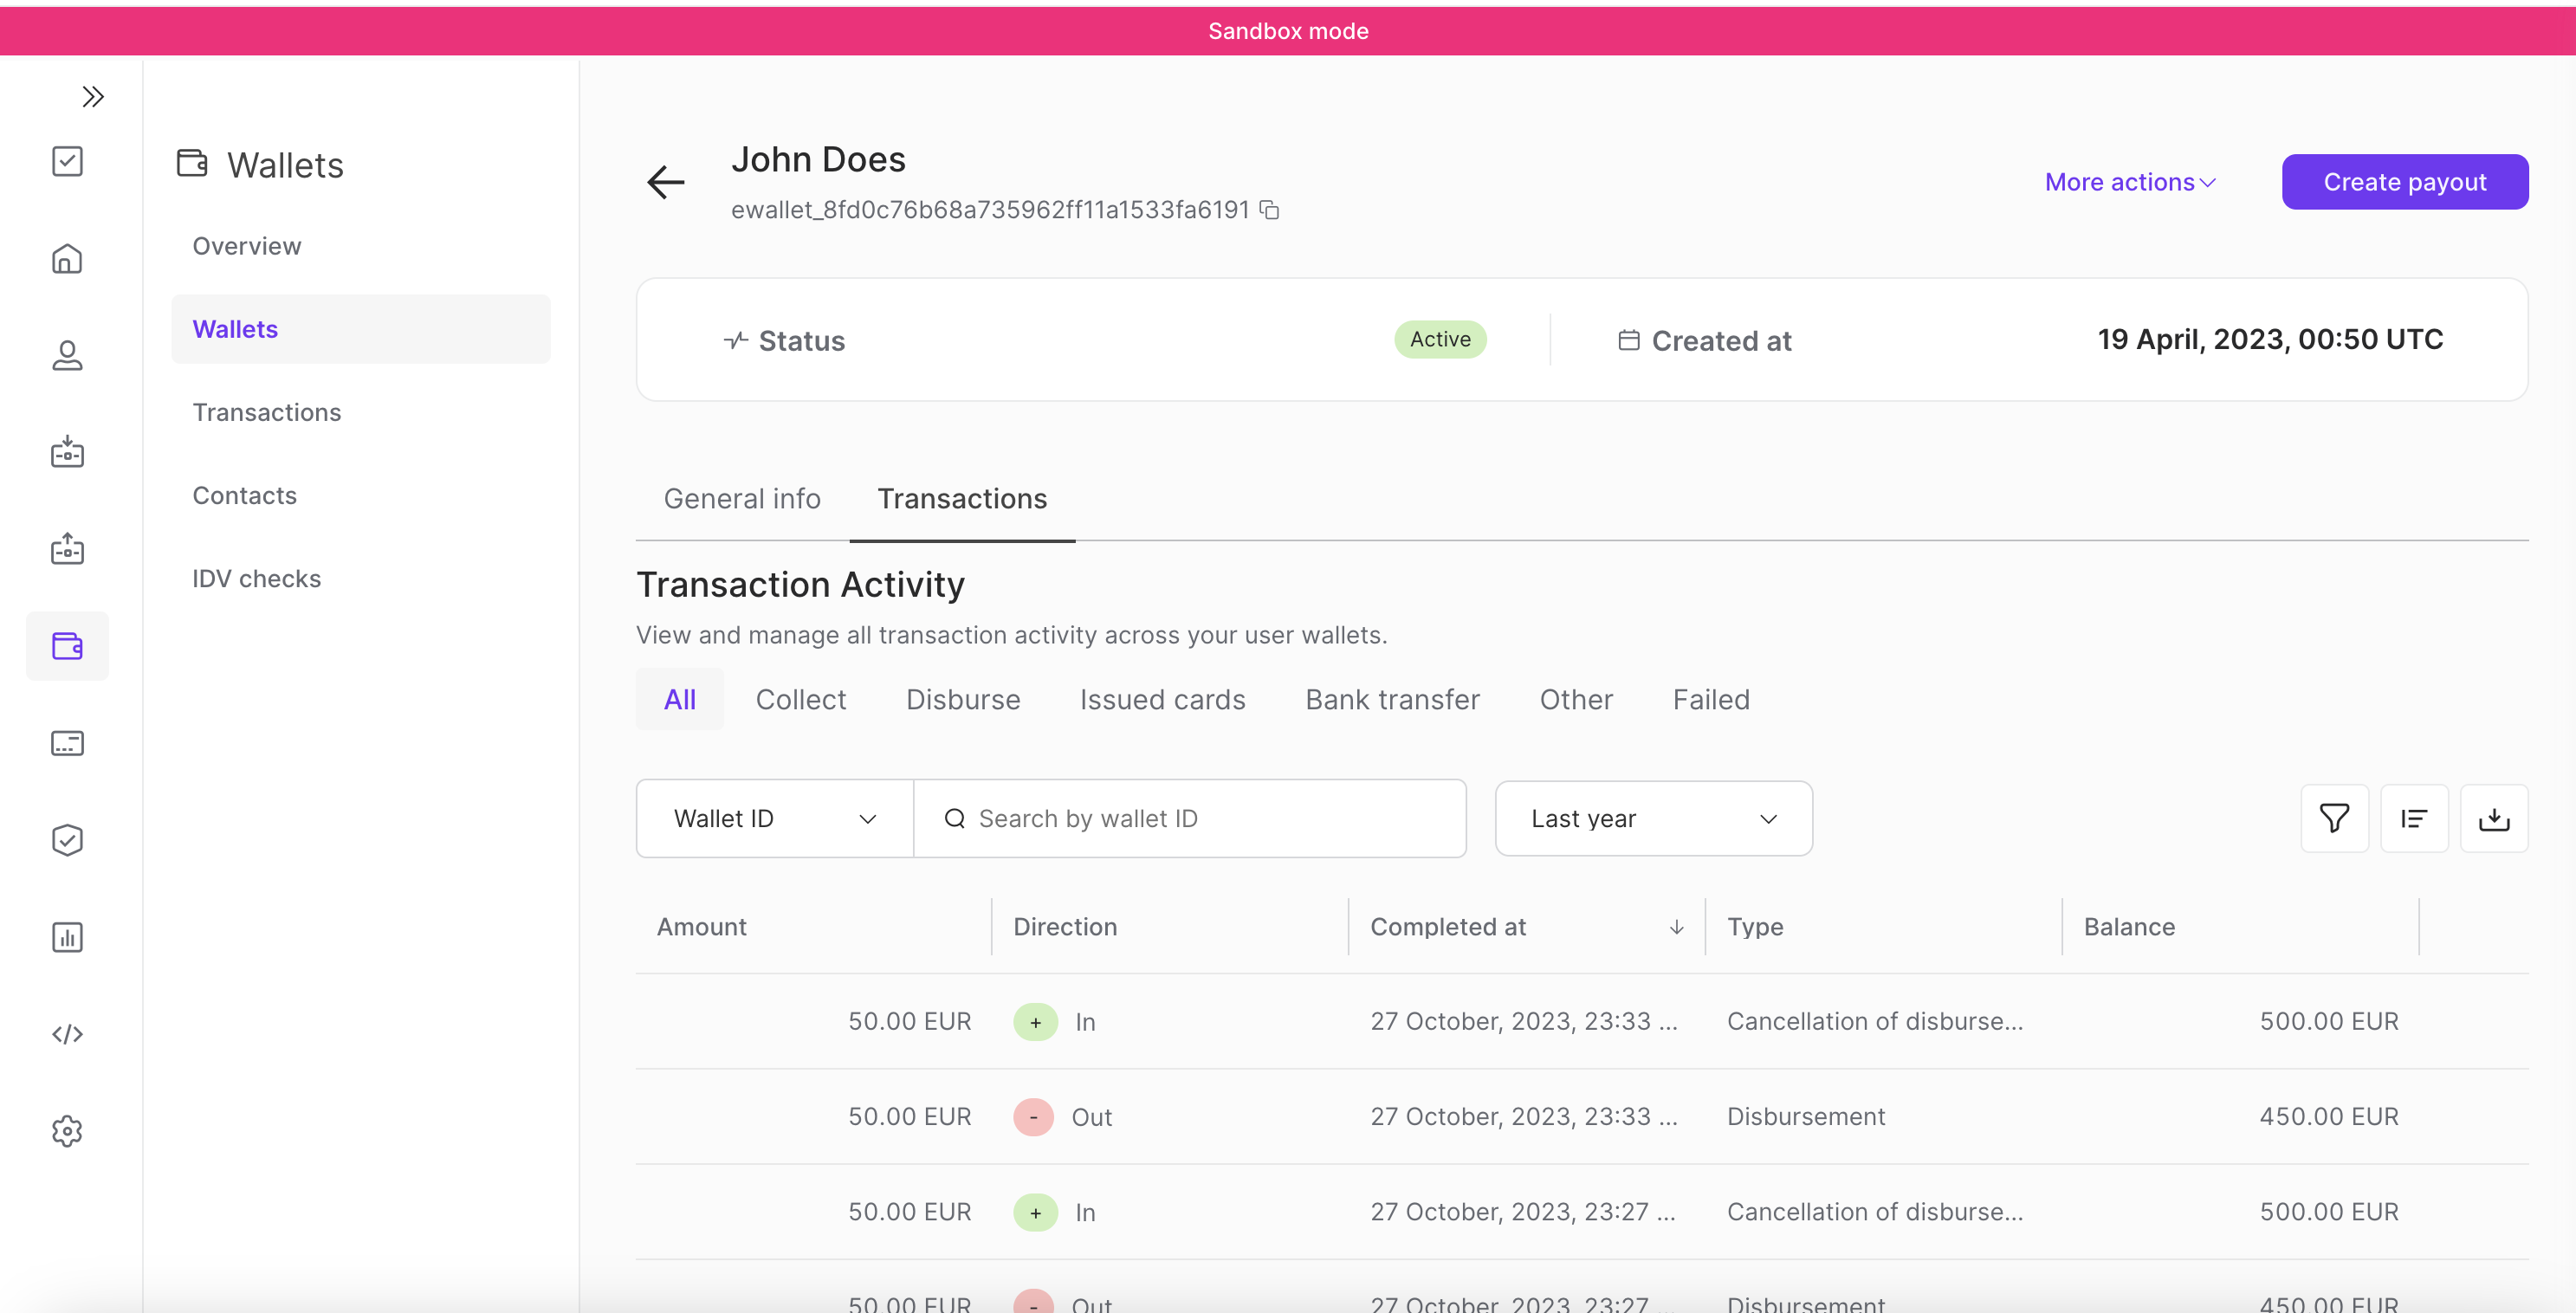Expand the collapsed sidebar with double chevron

[x=93, y=97]
